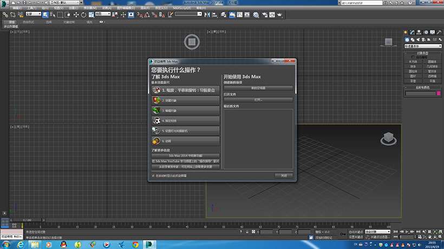
Task: Open the Hierarchy panel tab
Action: click(x=419, y=32)
